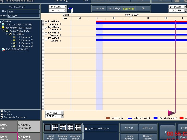Select 2 Camera 2 in the tree

tap(25, 40)
